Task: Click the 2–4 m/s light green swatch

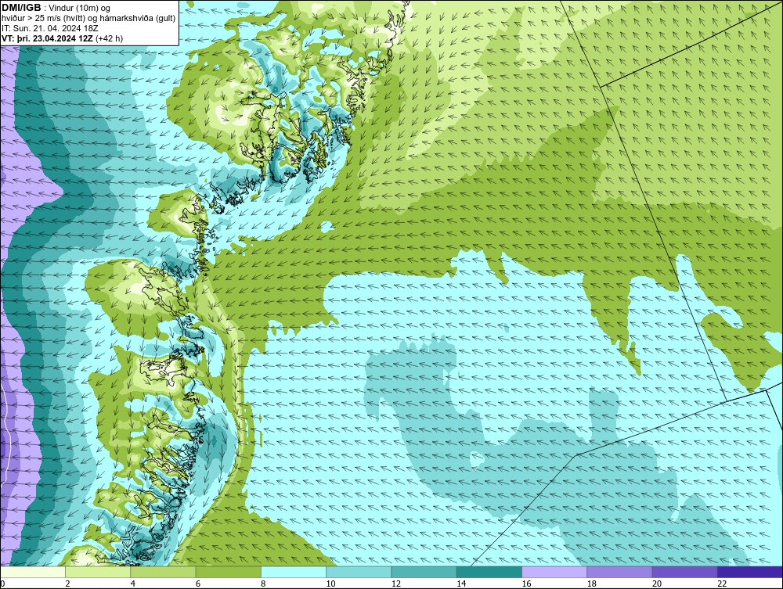Action: 98,572
